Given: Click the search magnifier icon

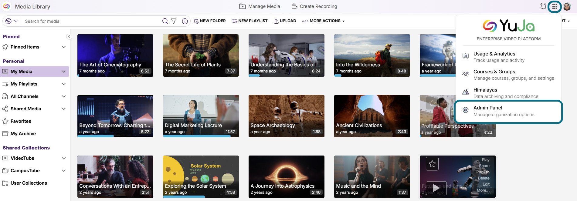Looking at the screenshot, I should (x=165, y=21).
